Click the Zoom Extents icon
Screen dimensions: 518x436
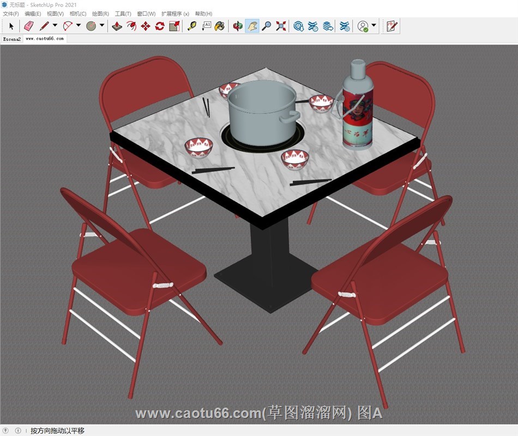(281, 26)
